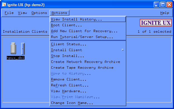Choose View Install History

88,19
